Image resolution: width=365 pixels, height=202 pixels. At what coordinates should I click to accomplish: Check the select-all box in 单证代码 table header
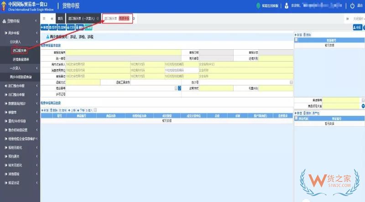297,118
